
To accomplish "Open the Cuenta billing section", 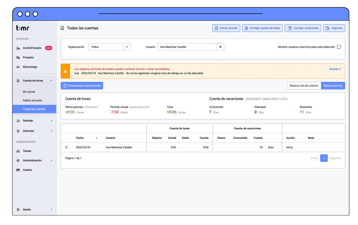I will (x=27, y=170).
